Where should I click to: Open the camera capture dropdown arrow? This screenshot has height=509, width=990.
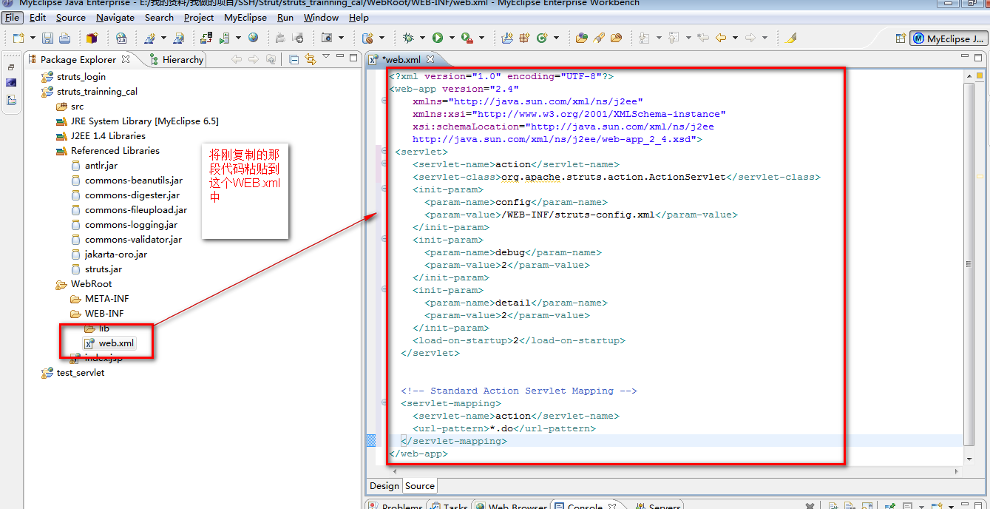click(341, 38)
